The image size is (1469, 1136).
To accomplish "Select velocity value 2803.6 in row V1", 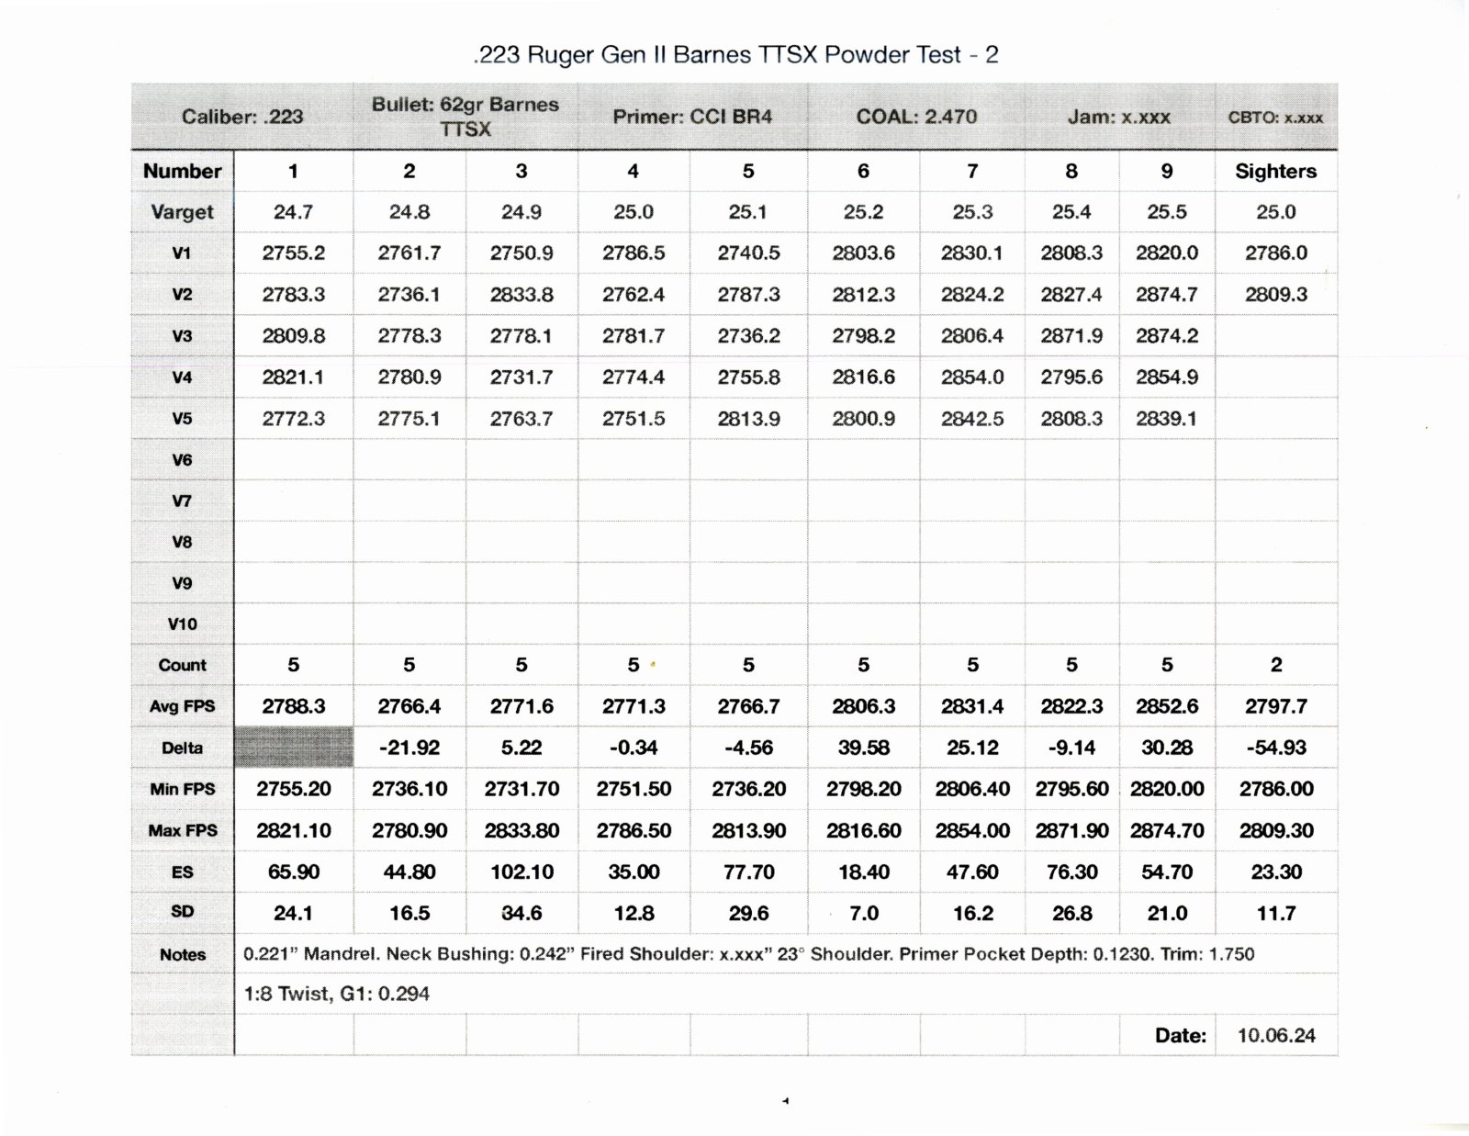I will click(x=863, y=253).
